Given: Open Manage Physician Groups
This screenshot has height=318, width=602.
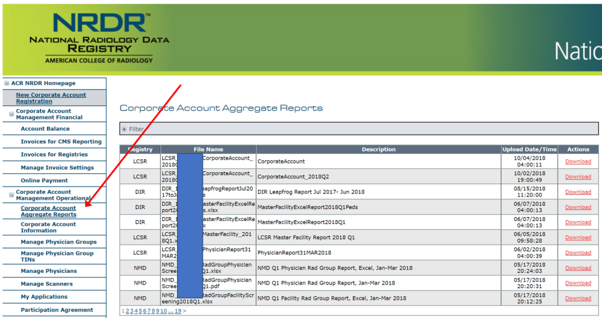Looking at the screenshot, I should tap(59, 242).
